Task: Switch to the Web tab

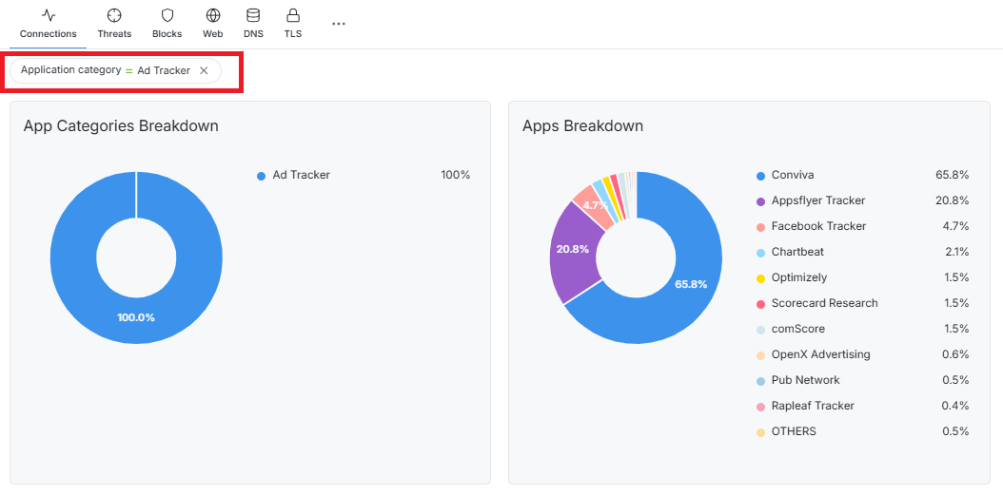Action: pyautogui.click(x=213, y=25)
